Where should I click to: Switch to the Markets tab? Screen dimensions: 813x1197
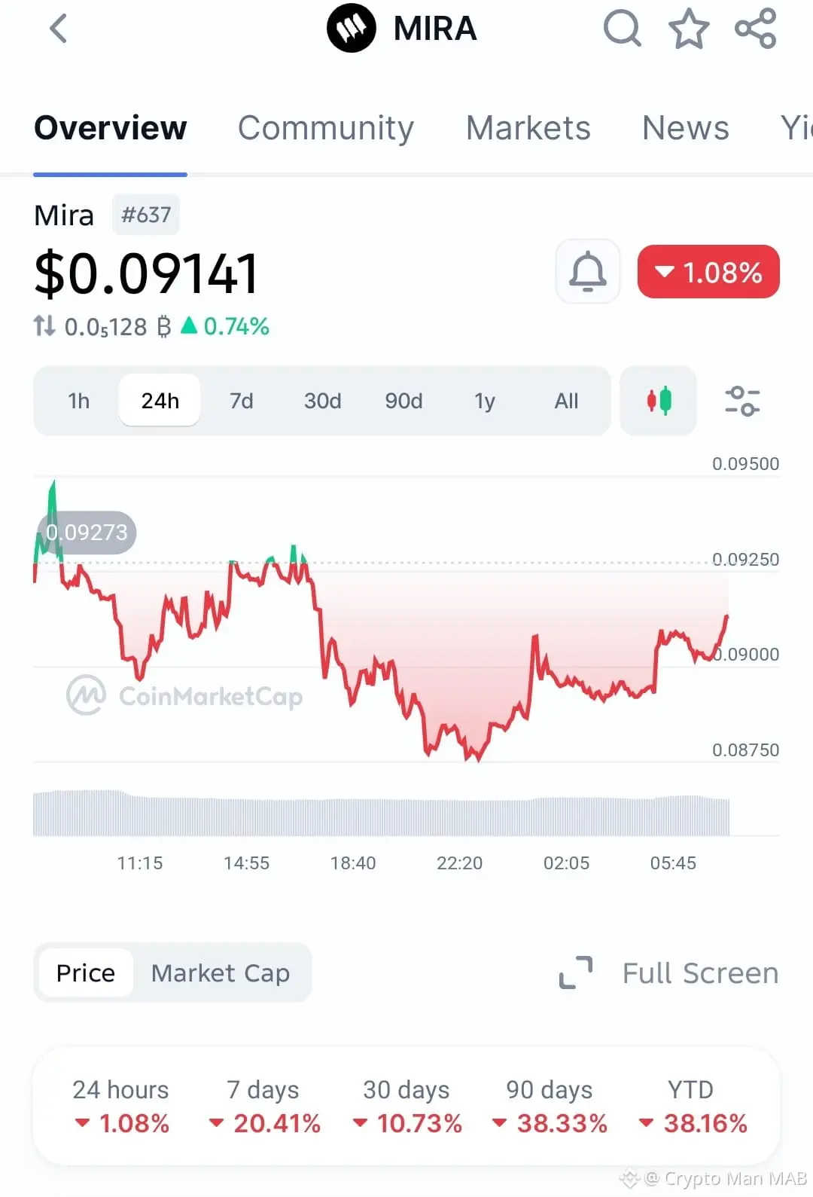528,128
